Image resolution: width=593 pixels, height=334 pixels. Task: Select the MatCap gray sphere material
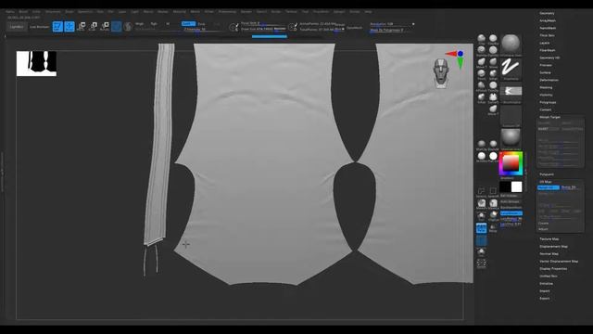click(x=482, y=144)
